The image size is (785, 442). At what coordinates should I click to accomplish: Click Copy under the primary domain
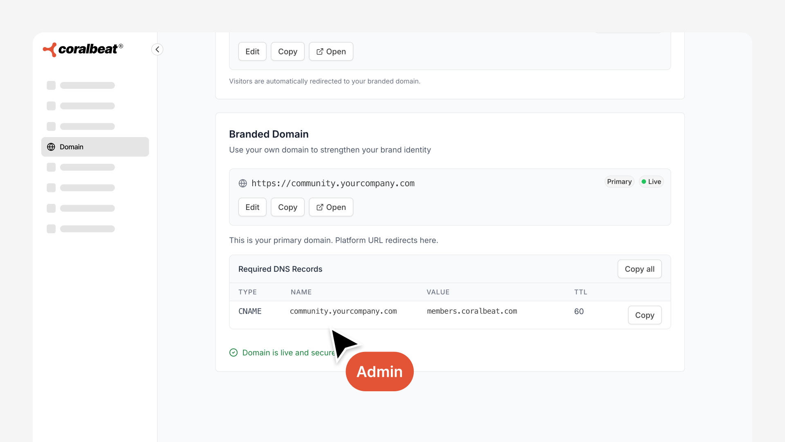point(287,207)
